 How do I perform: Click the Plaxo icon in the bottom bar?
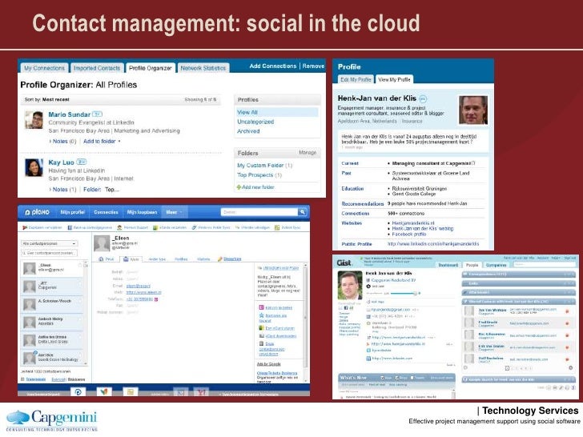78,391
